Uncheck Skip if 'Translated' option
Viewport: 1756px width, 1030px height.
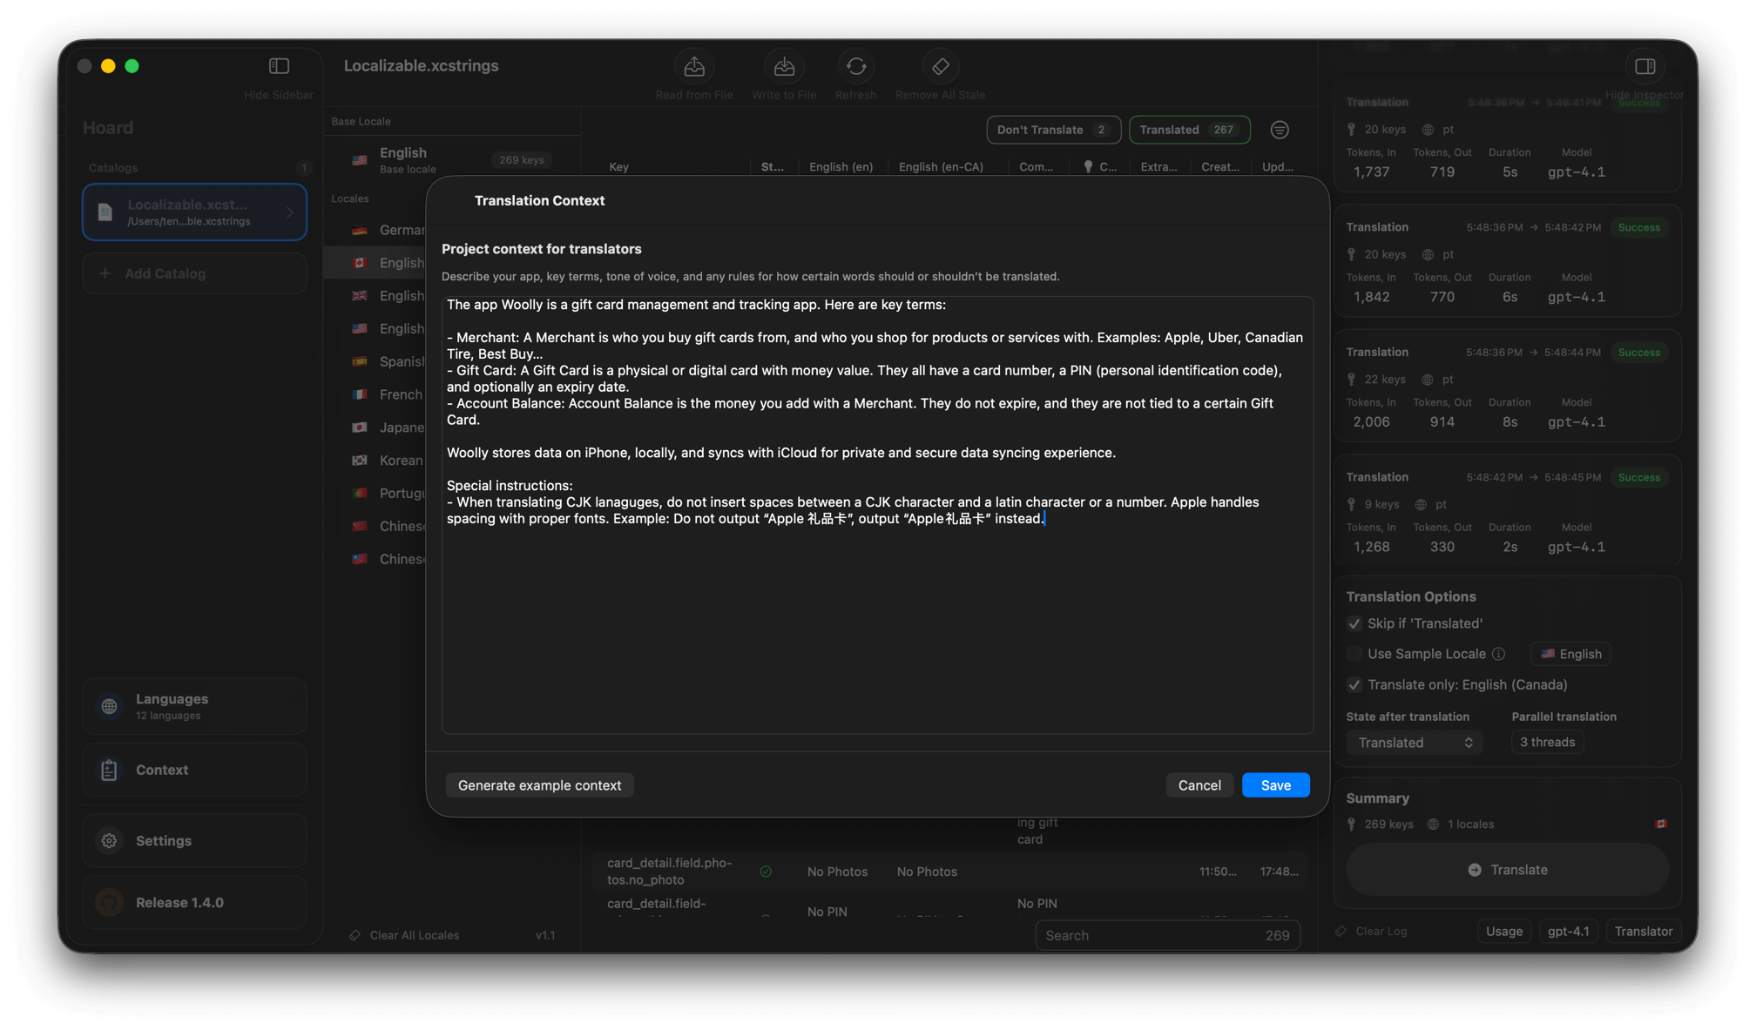pos(1354,623)
